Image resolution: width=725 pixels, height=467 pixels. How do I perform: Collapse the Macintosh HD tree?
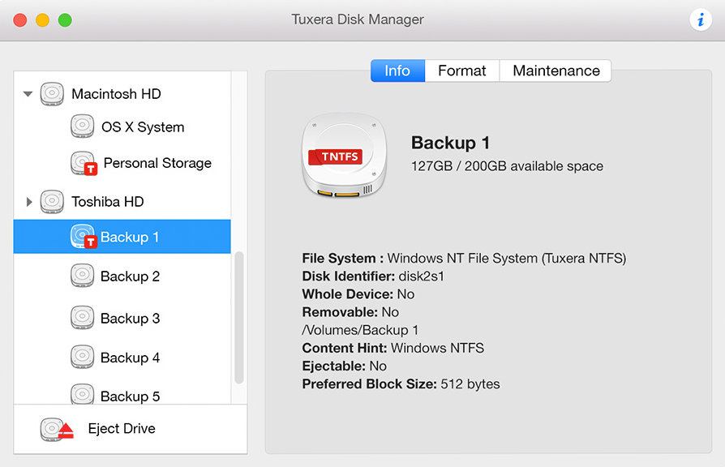tap(28, 94)
